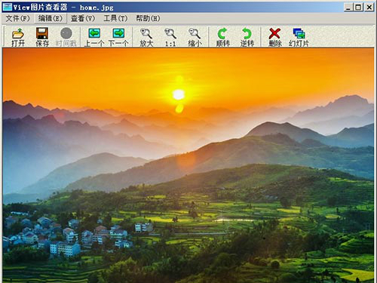Go to next image 下一个
The width and height of the screenshot is (377, 283).
118,37
